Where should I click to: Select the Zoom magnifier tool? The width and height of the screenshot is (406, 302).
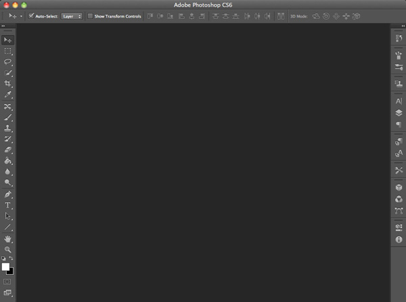(x=8, y=249)
